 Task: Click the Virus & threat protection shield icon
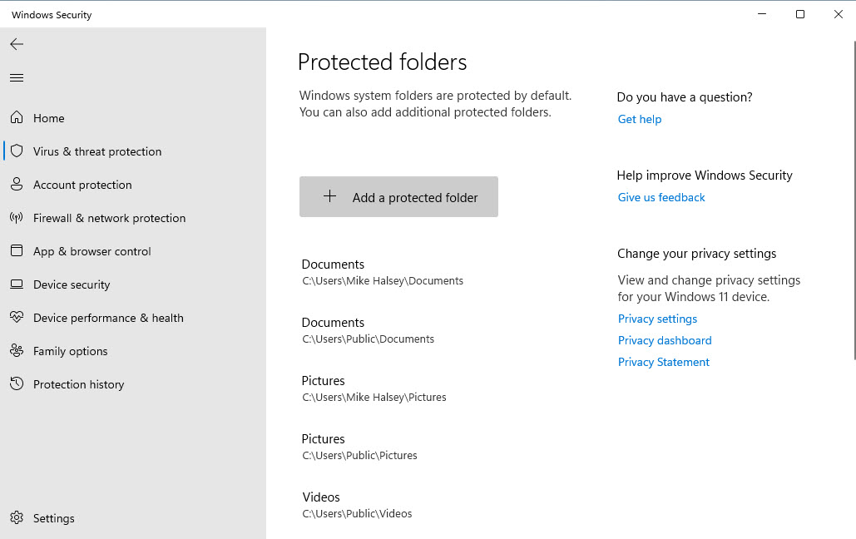point(17,151)
